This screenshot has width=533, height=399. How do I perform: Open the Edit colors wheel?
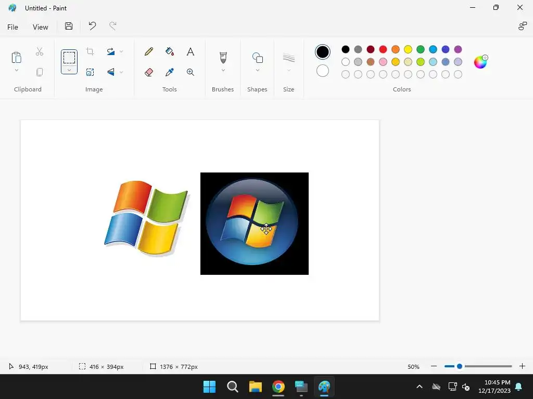(480, 62)
